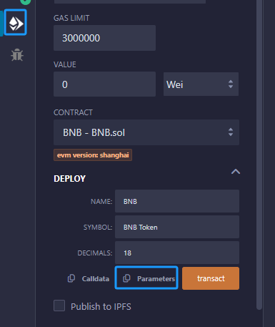Click the vertical scrollbar of the panel
Viewport: 275px width, 327px height.
point(259,155)
